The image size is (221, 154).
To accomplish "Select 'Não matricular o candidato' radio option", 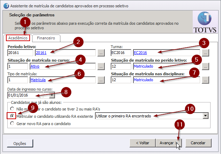I will 13,109.
